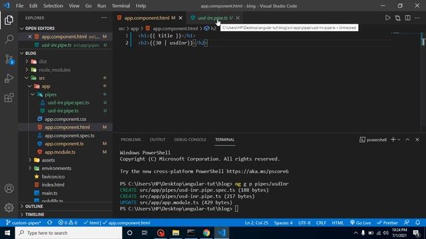The width and height of the screenshot is (426, 239).
Task: Open the Terminal menu
Action: click(120, 6)
